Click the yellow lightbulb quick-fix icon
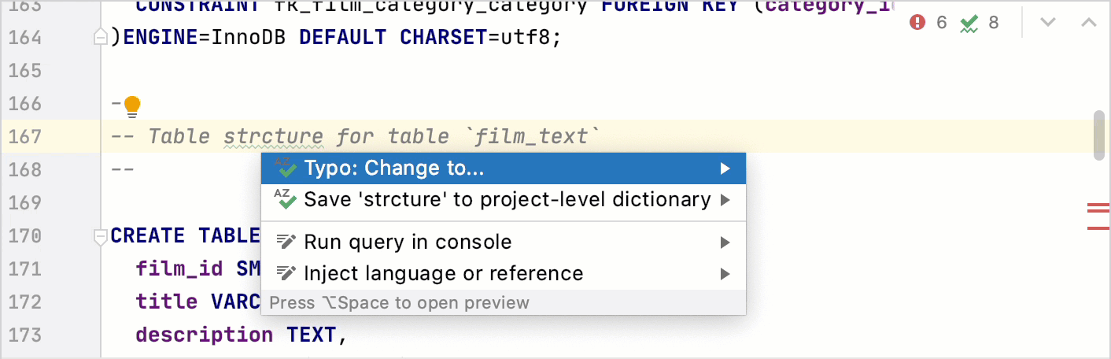Viewport: 1111px width, 359px height. pos(132,105)
